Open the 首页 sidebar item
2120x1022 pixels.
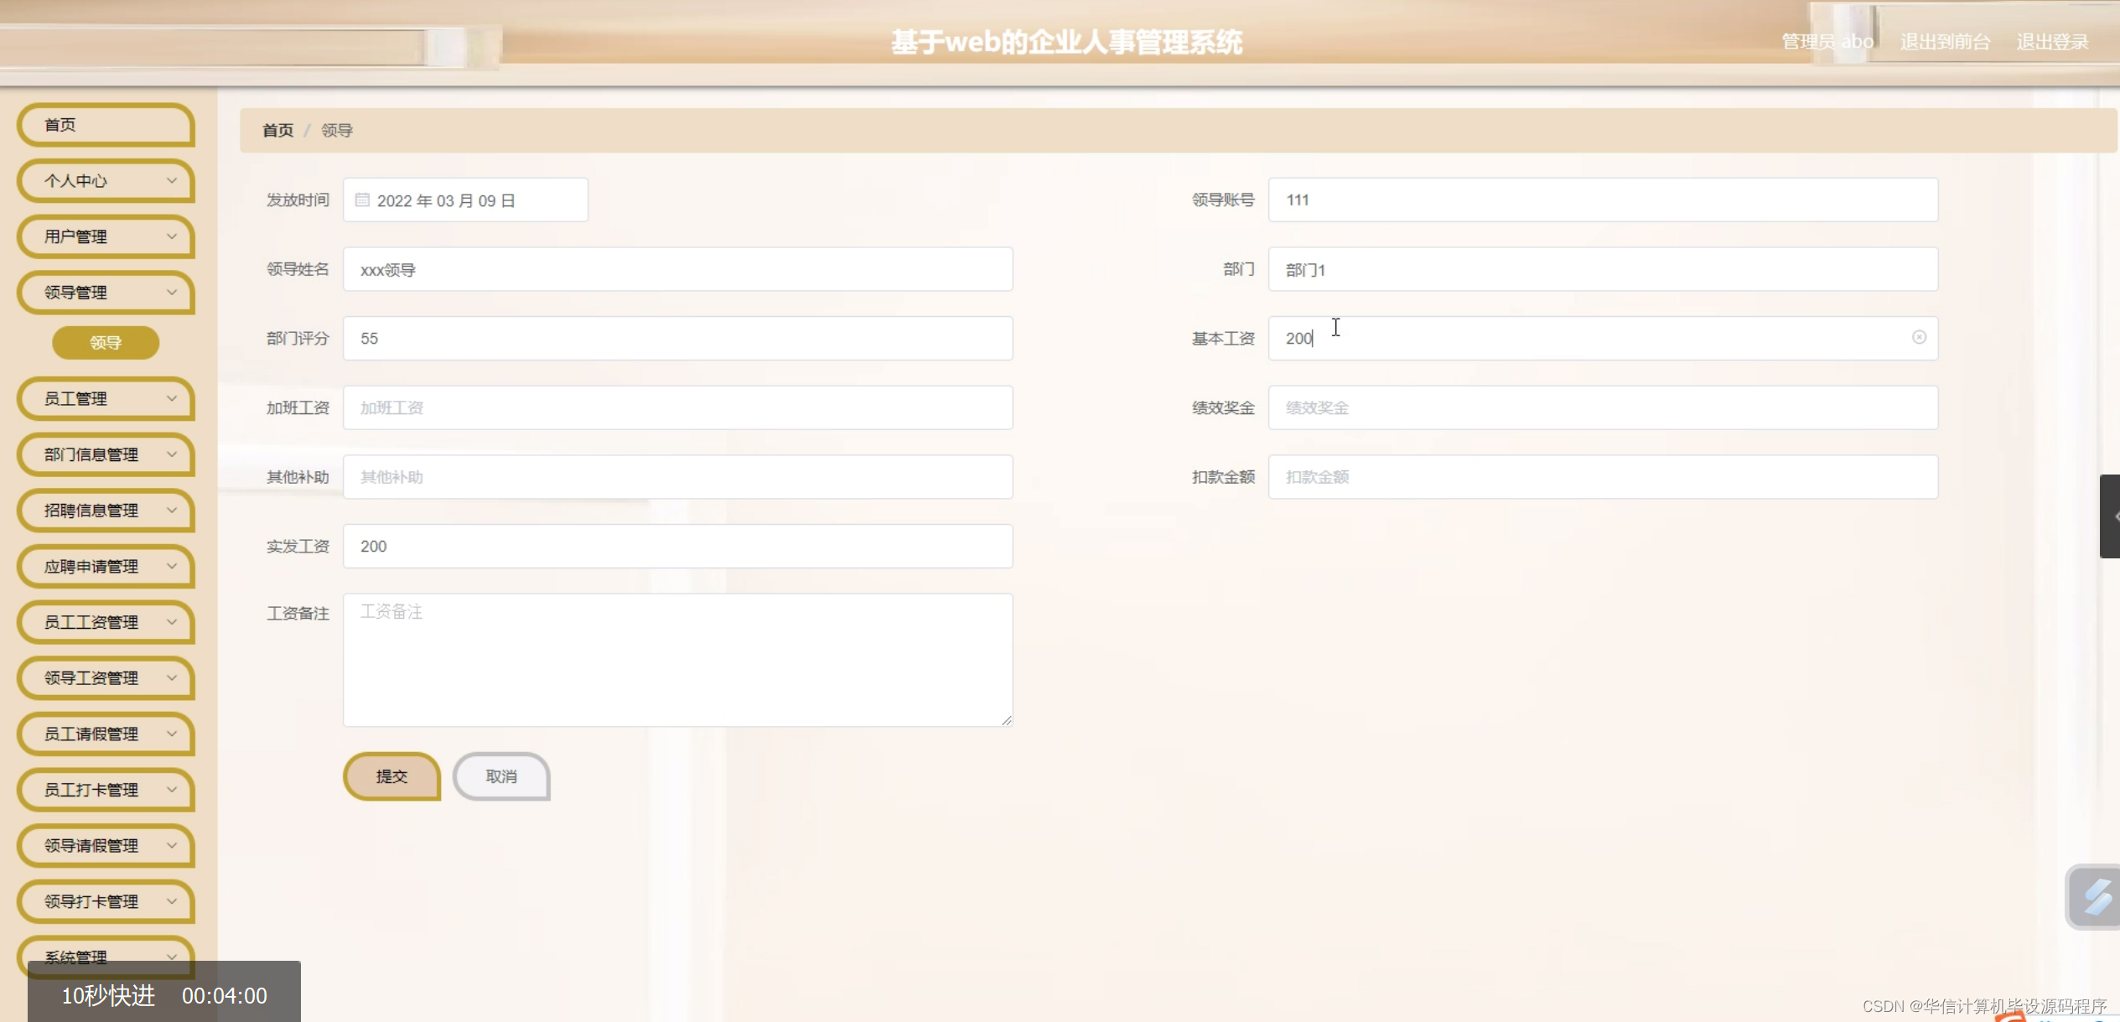click(x=106, y=125)
